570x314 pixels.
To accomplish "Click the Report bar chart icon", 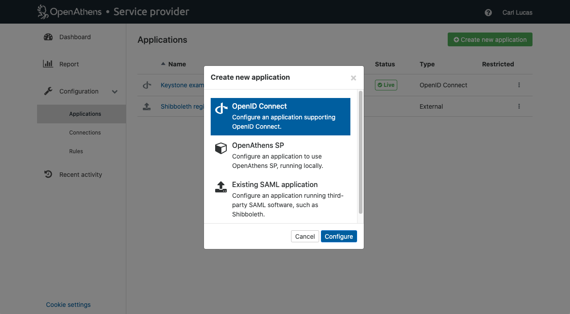I will coord(48,64).
